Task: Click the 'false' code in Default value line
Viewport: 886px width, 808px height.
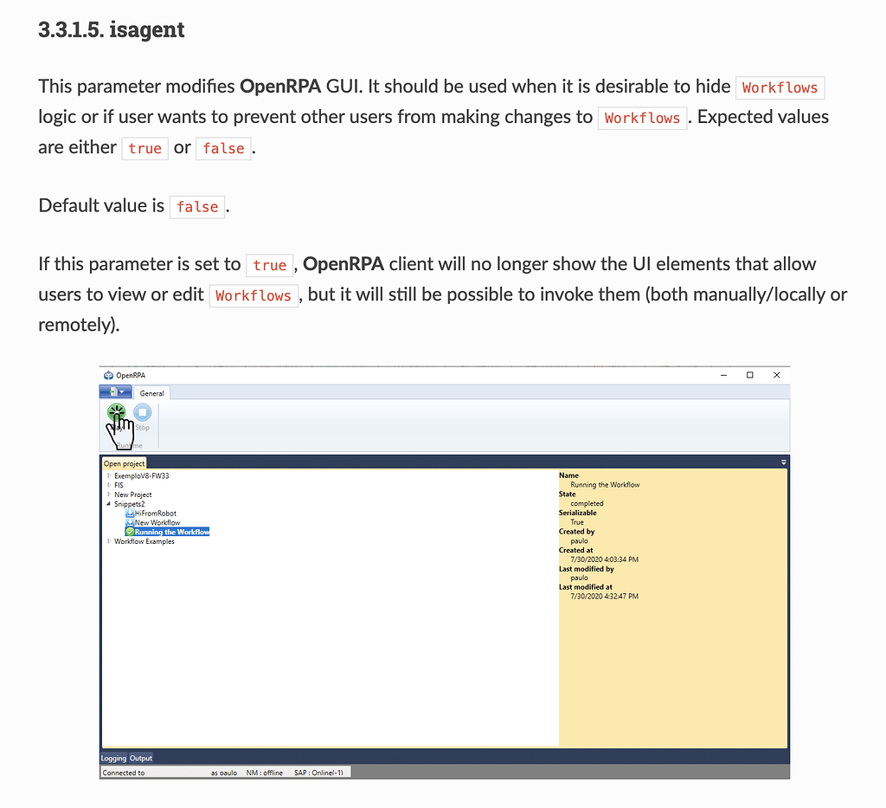Action: (197, 207)
